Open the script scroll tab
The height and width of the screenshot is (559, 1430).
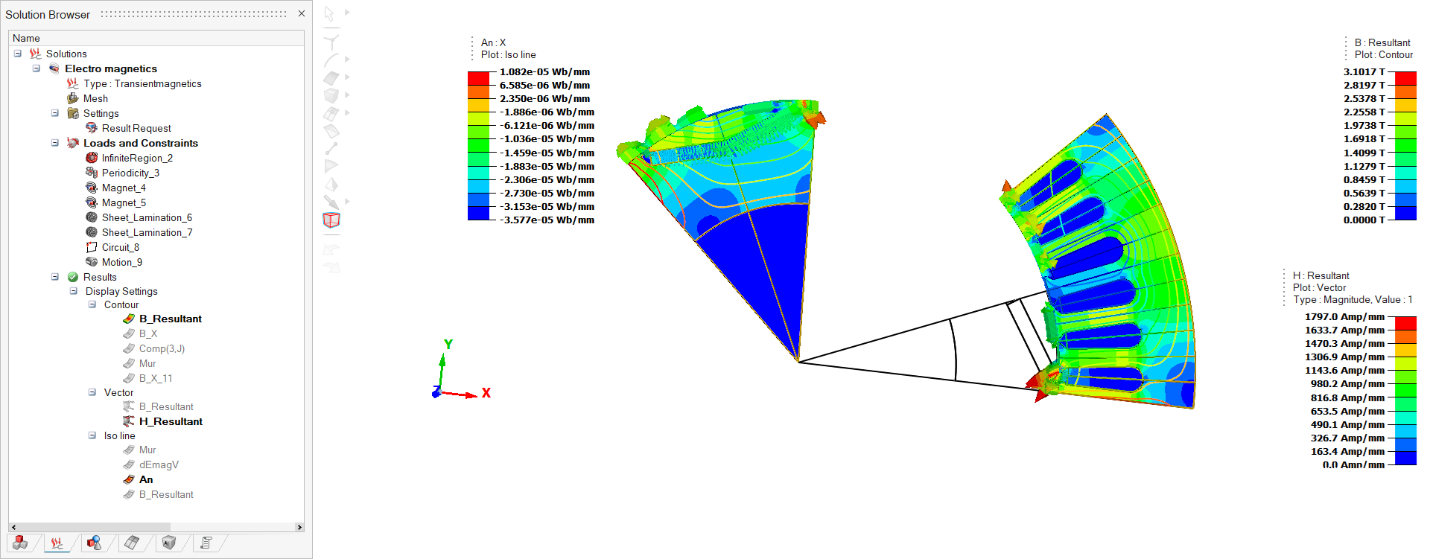[x=206, y=543]
